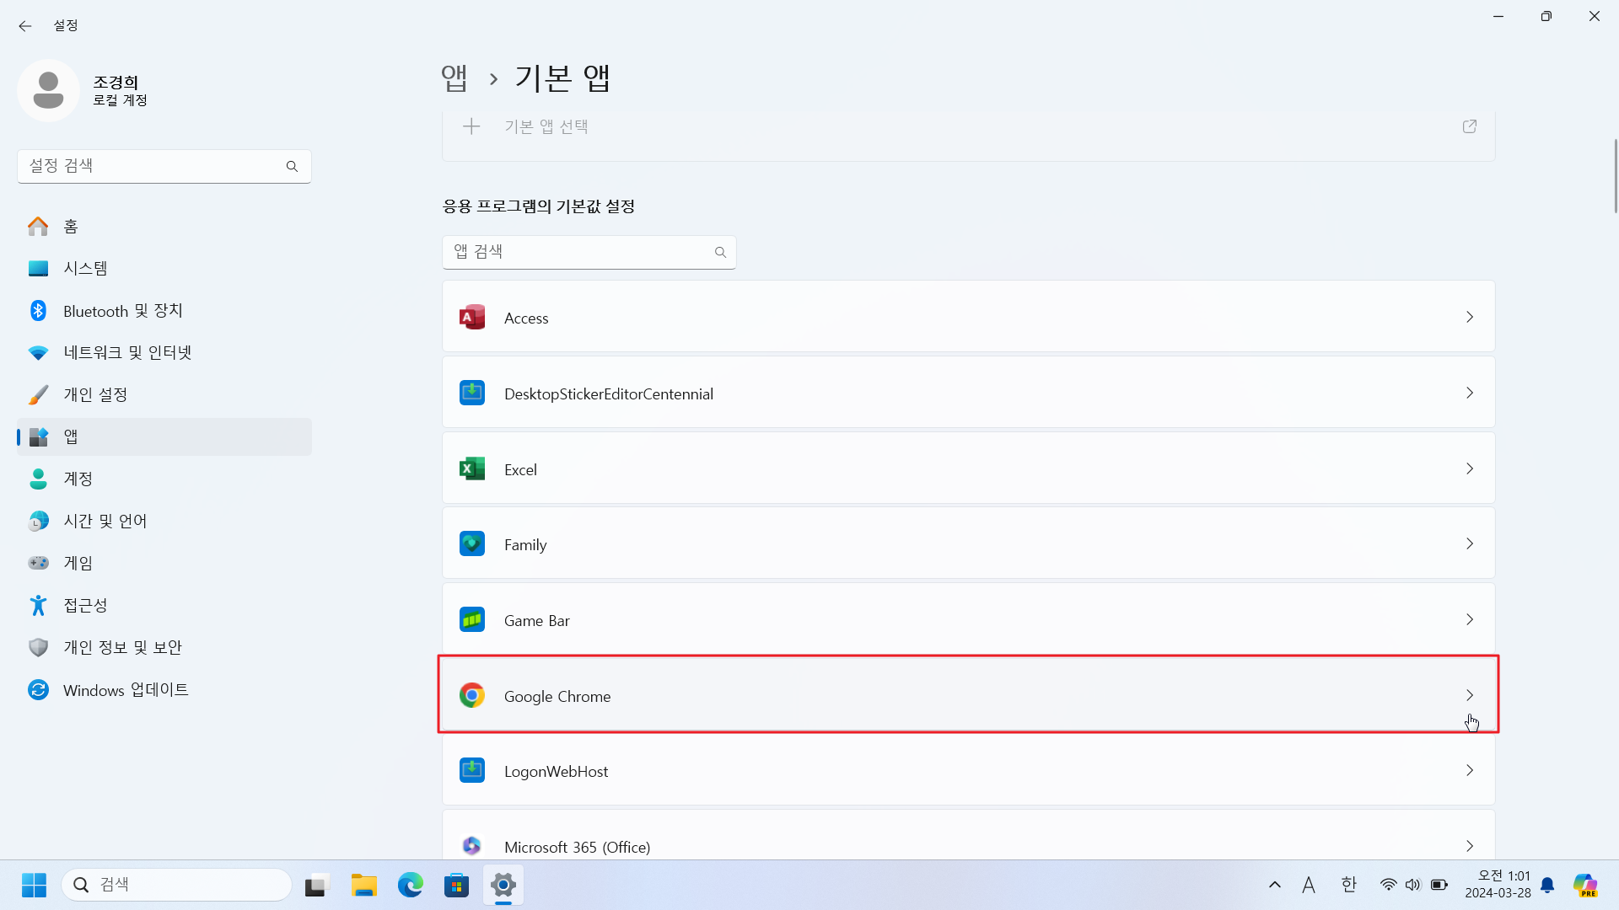Select the 앱 sidebar item
1619x910 pixels.
point(164,436)
